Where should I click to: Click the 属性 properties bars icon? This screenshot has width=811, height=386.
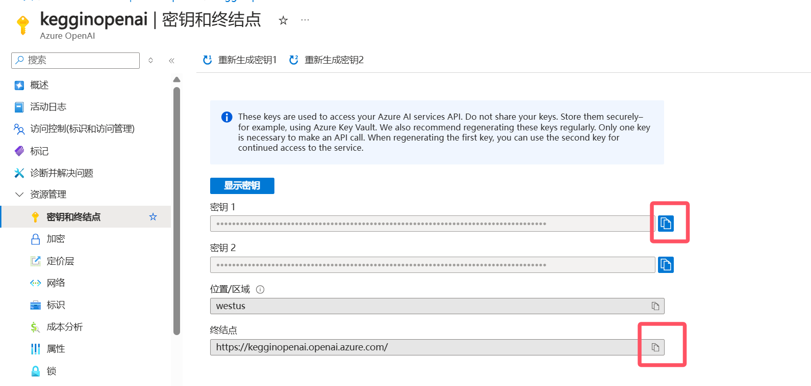(36, 349)
